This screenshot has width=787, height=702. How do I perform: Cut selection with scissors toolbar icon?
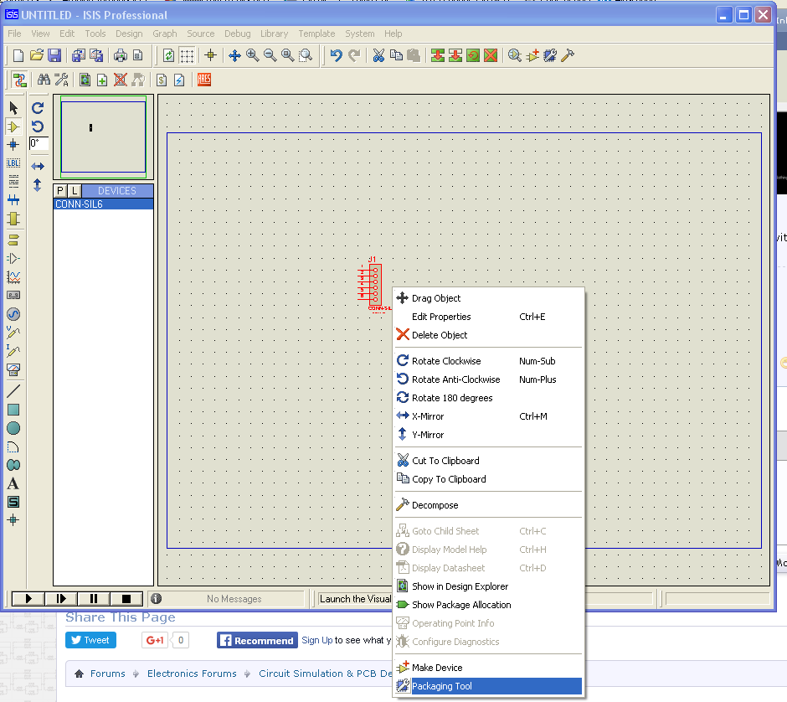point(378,55)
